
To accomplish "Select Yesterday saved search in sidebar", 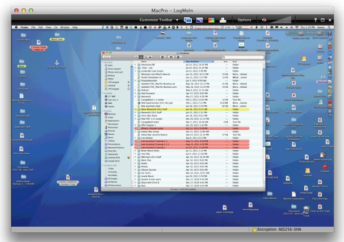I will (111, 172).
